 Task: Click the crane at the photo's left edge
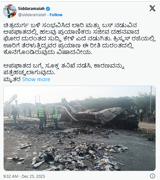(10, 101)
